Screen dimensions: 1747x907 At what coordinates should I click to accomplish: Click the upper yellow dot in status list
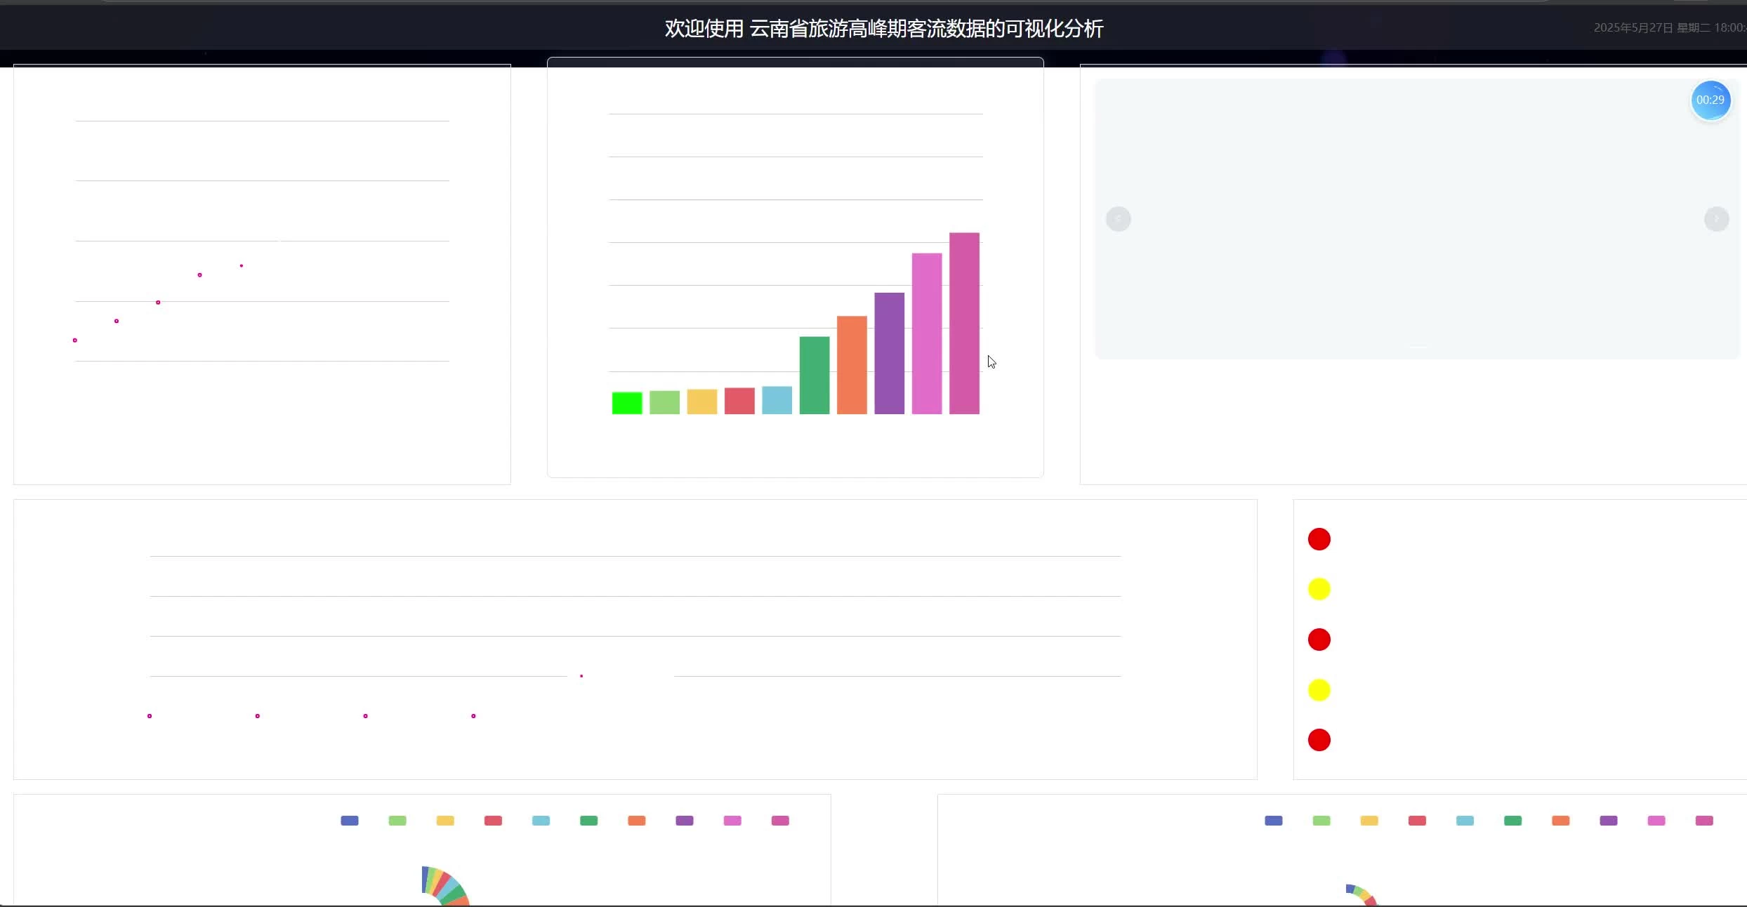tap(1319, 589)
